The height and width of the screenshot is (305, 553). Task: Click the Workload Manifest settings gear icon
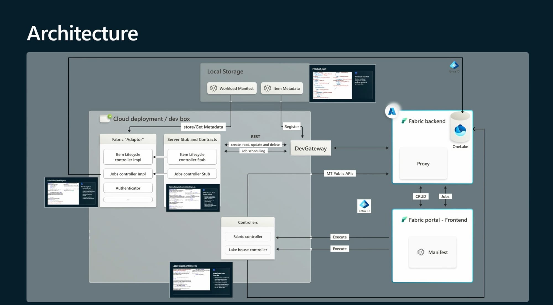(213, 88)
